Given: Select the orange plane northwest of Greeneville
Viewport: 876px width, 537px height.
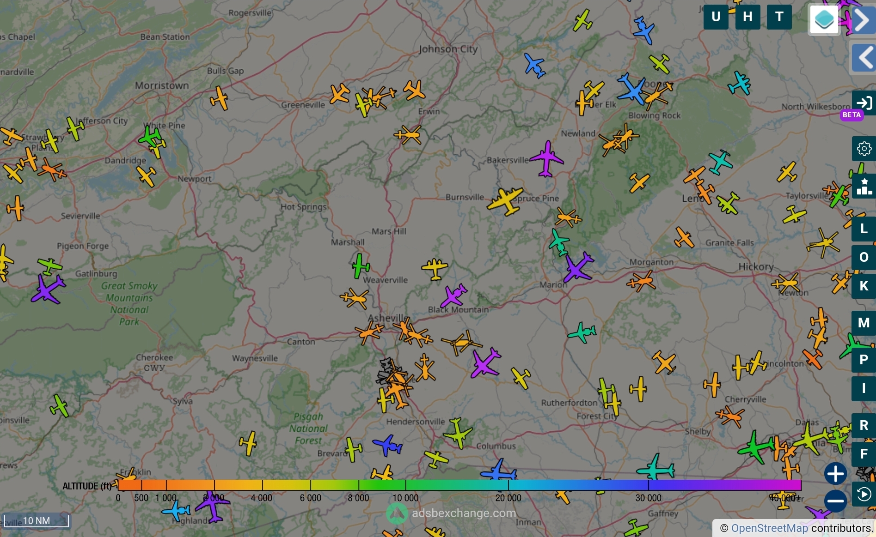Looking at the screenshot, I should click(339, 94).
